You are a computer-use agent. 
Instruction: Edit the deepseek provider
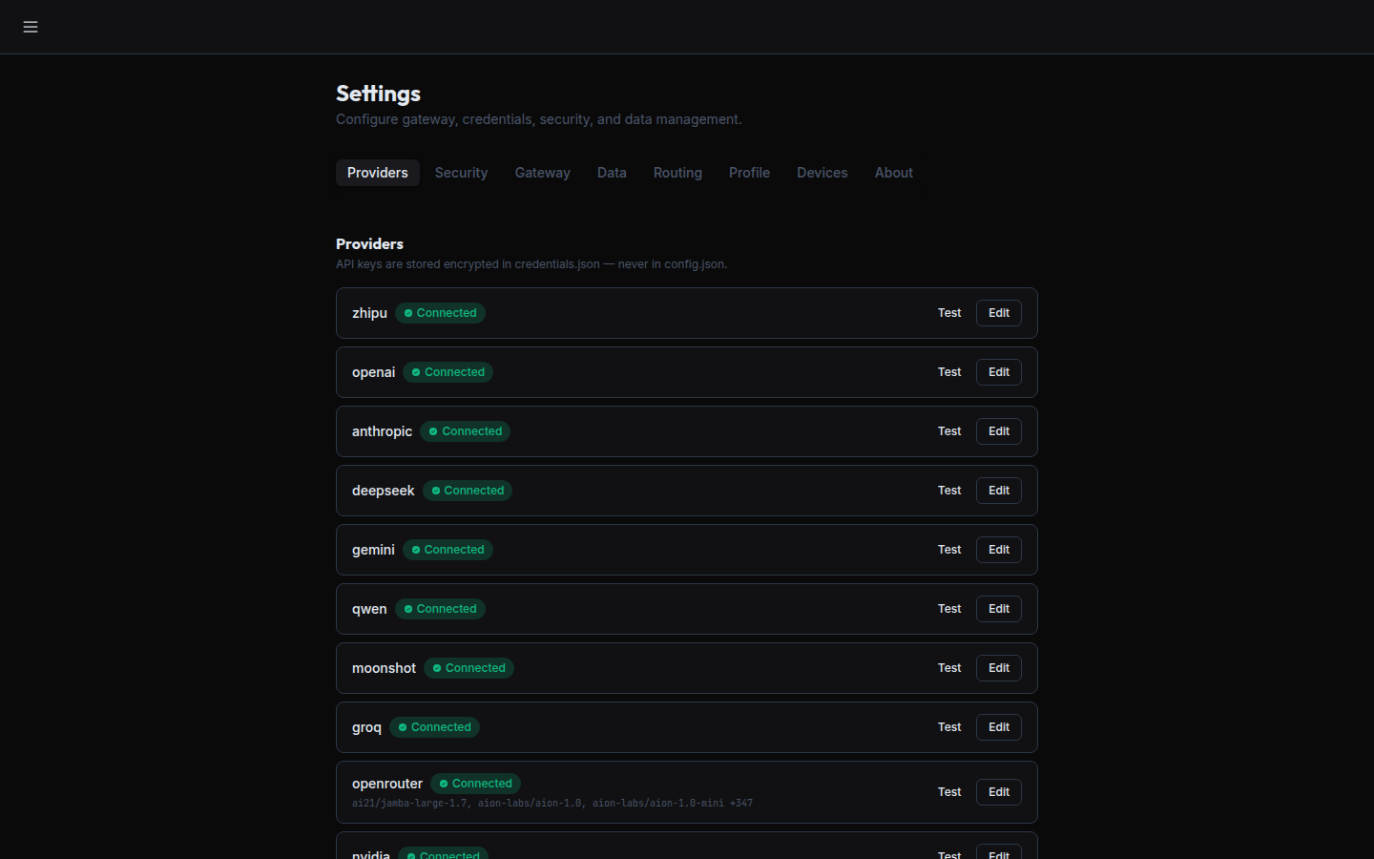point(999,491)
